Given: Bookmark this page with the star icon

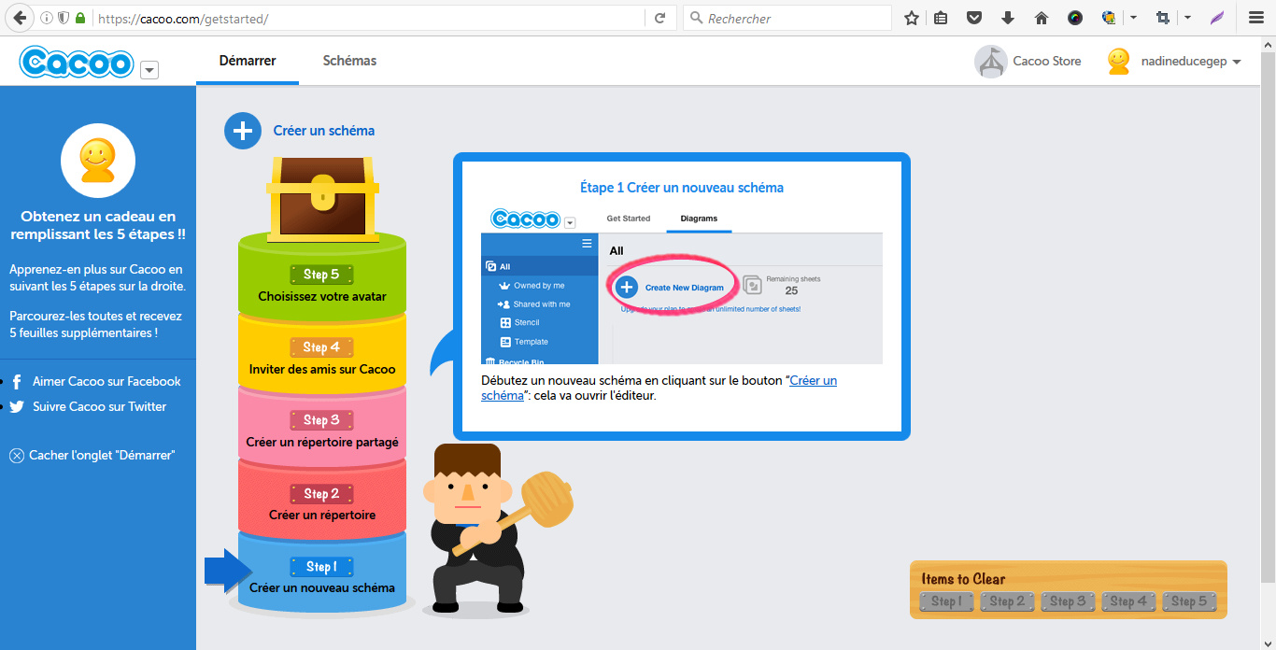Looking at the screenshot, I should pos(911,18).
